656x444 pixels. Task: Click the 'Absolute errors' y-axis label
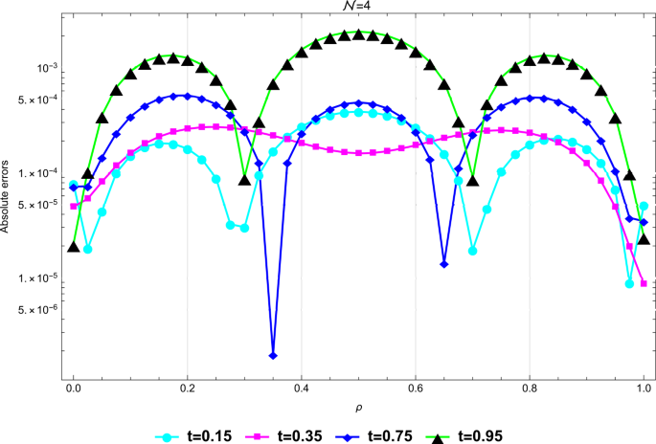click(x=5, y=197)
